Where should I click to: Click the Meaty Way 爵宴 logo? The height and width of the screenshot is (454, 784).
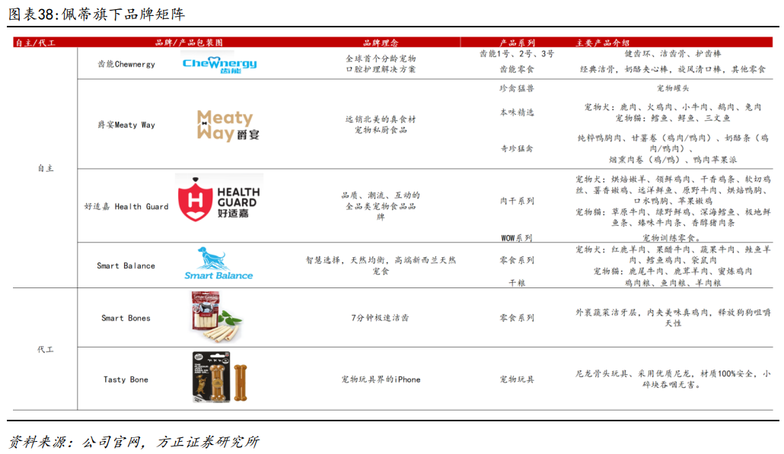point(228,125)
